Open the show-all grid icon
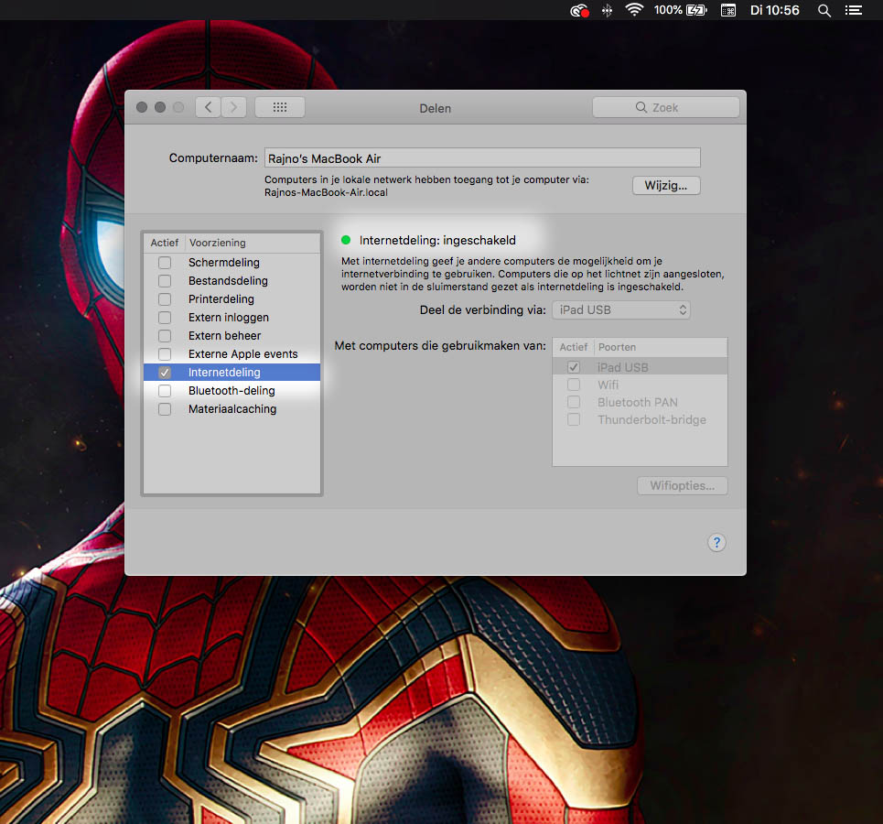883x824 pixels. pos(280,107)
